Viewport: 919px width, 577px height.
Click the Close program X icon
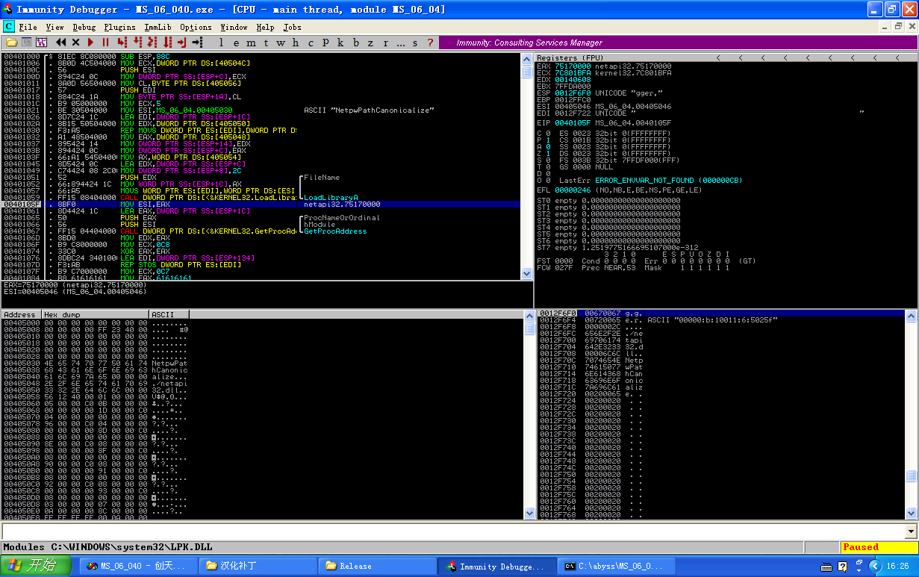[x=75, y=43]
